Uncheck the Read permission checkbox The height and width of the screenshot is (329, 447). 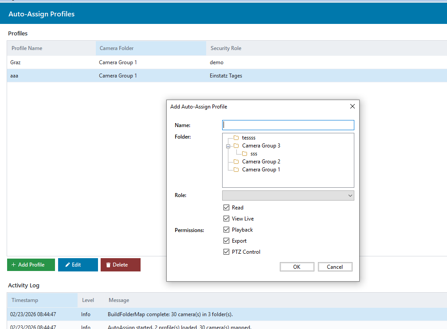pyautogui.click(x=227, y=208)
